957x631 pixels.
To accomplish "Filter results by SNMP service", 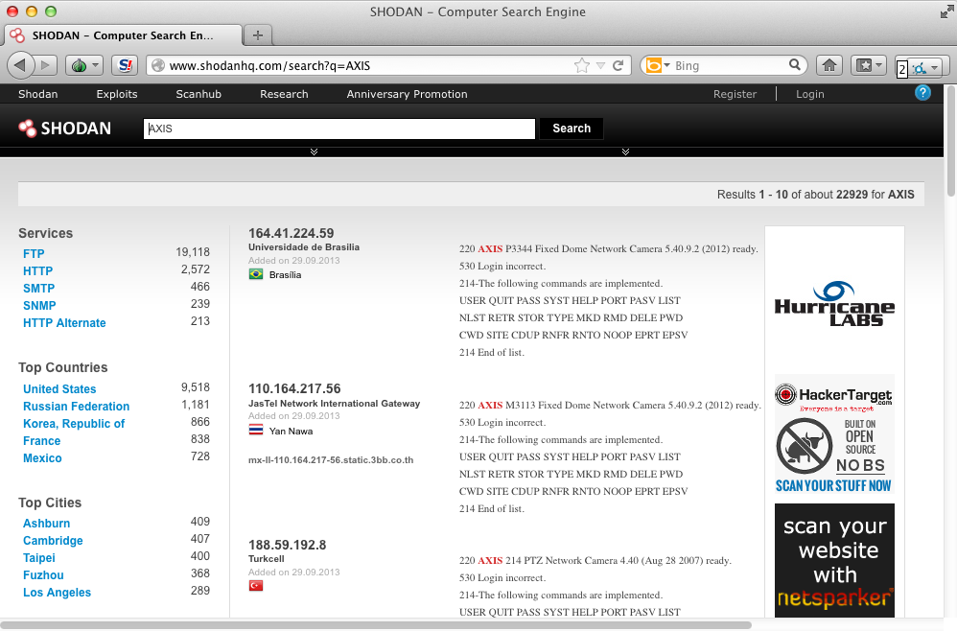I will 39,305.
